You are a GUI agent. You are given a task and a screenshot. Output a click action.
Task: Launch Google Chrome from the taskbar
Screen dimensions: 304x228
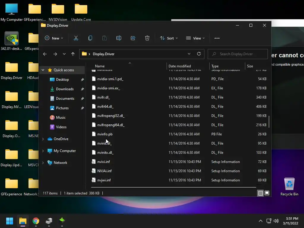pos(36,221)
